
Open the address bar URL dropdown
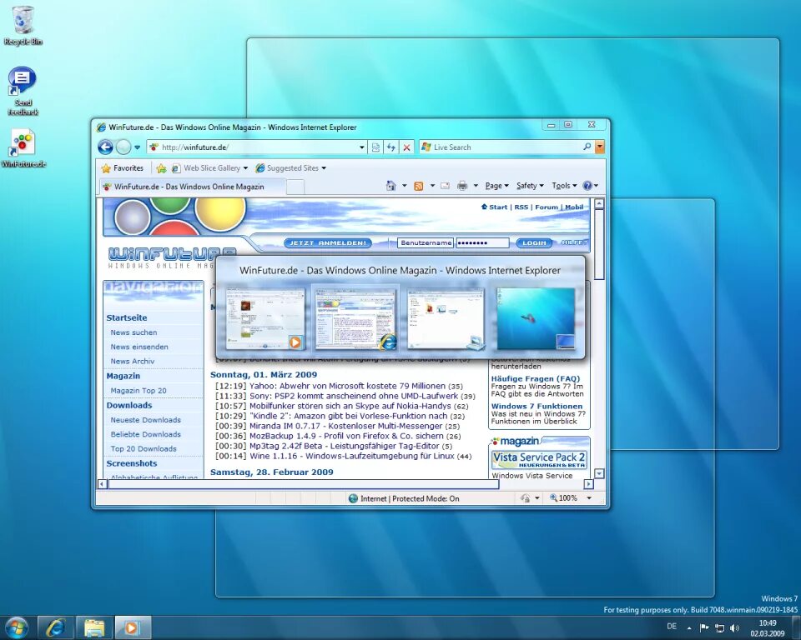pyautogui.click(x=361, y=147)
